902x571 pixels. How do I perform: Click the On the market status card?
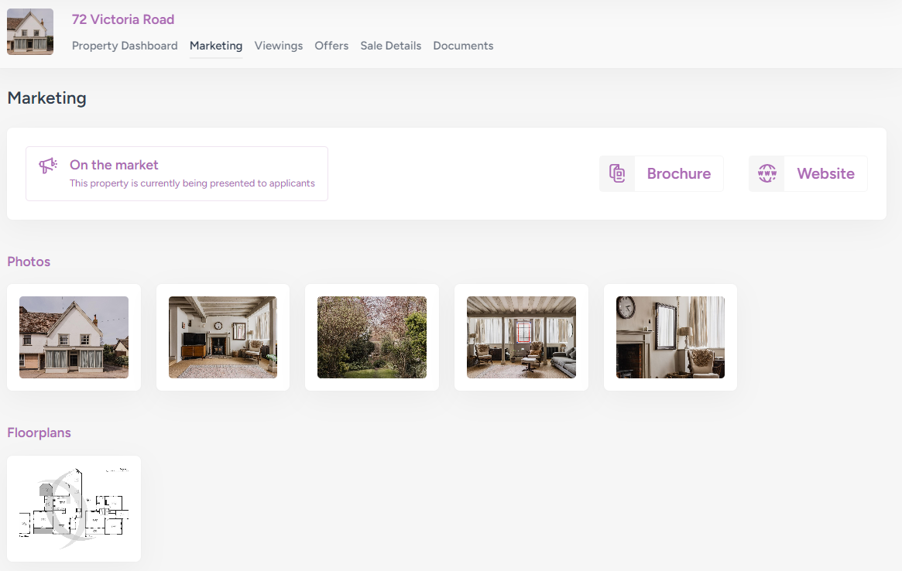pos(177,173)
